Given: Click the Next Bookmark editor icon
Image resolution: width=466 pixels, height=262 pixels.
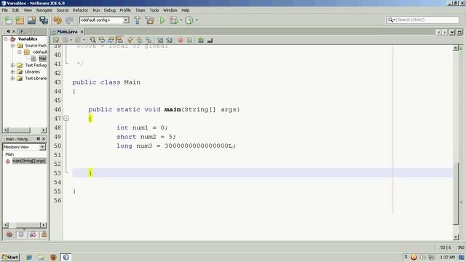Looking at the screenshot, I should pyautogui.click(x=139, y=40).
